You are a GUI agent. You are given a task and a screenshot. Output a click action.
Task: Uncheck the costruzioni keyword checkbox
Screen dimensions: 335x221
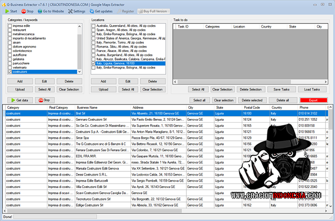click(x=10, y=72)
